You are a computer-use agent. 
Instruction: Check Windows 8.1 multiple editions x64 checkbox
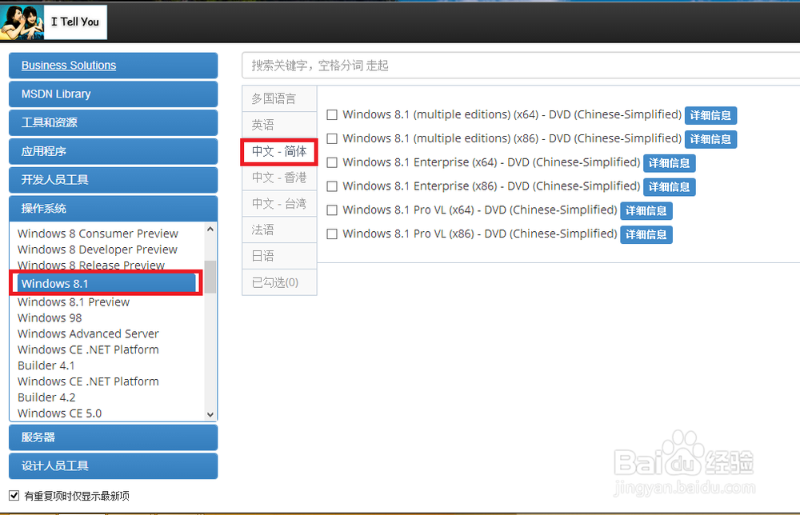[x=332, y=114]
